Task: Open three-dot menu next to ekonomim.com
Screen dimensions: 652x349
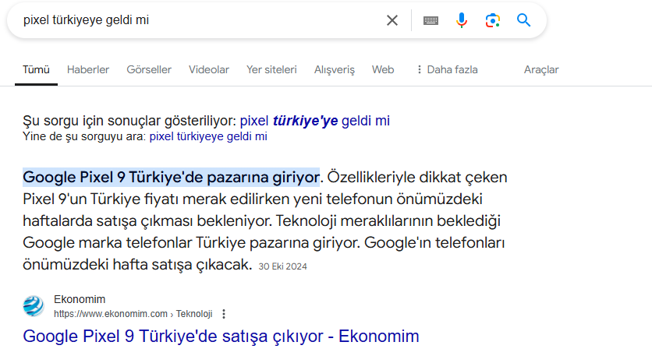Action: coord(224,314)
